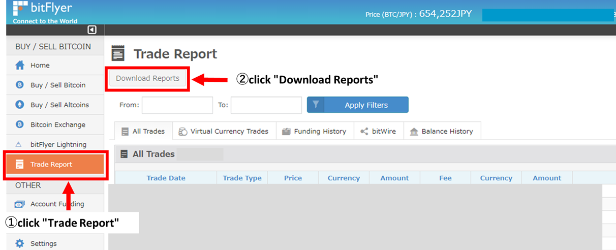Click the Connect to the World tagline

(45, 21)
